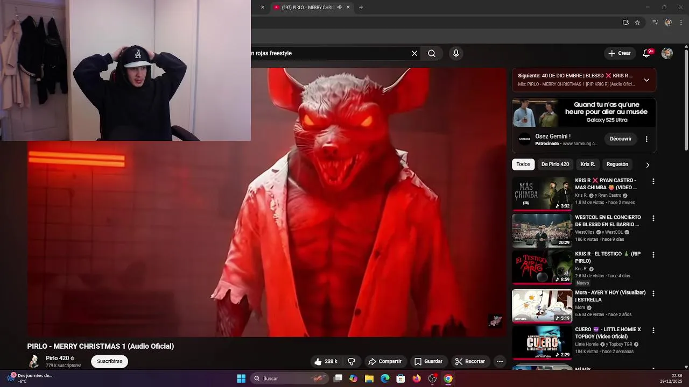This screenshot has width=689, height=387.
Task: Open Microsoft Store from taskbar
Action: [400, 378]
